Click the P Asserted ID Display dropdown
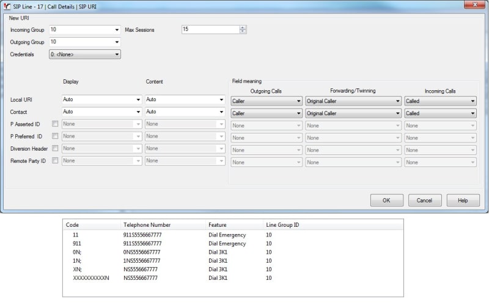 101,124
